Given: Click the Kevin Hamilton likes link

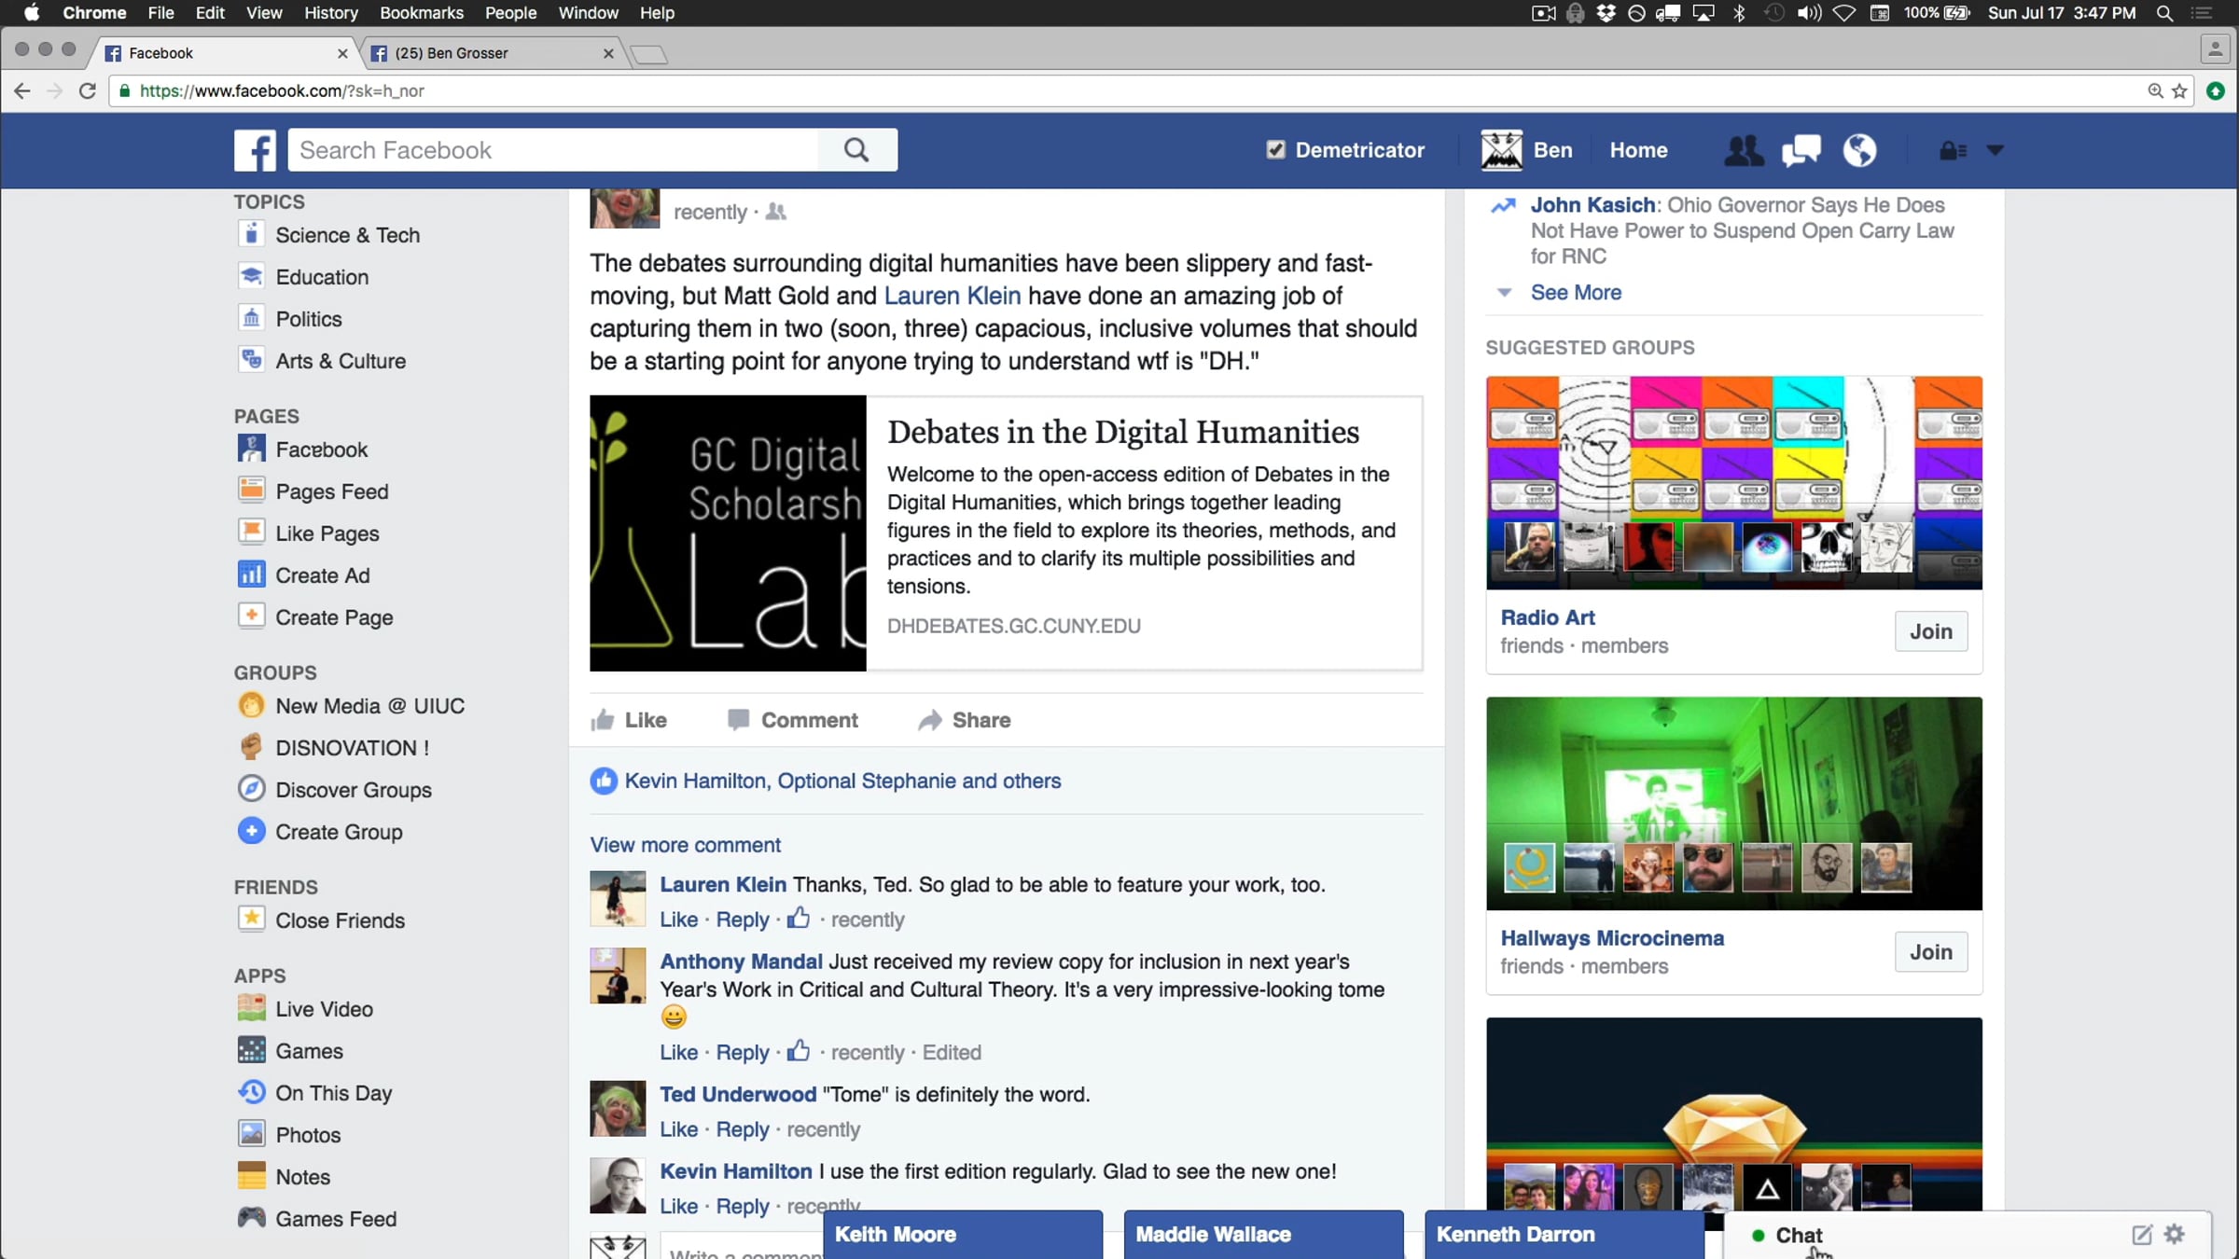Looking at the screenshot, I should coord(695,781).
